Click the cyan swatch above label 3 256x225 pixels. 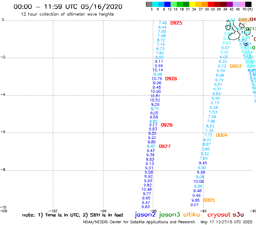pyautogui.click(x=155, y=4)
